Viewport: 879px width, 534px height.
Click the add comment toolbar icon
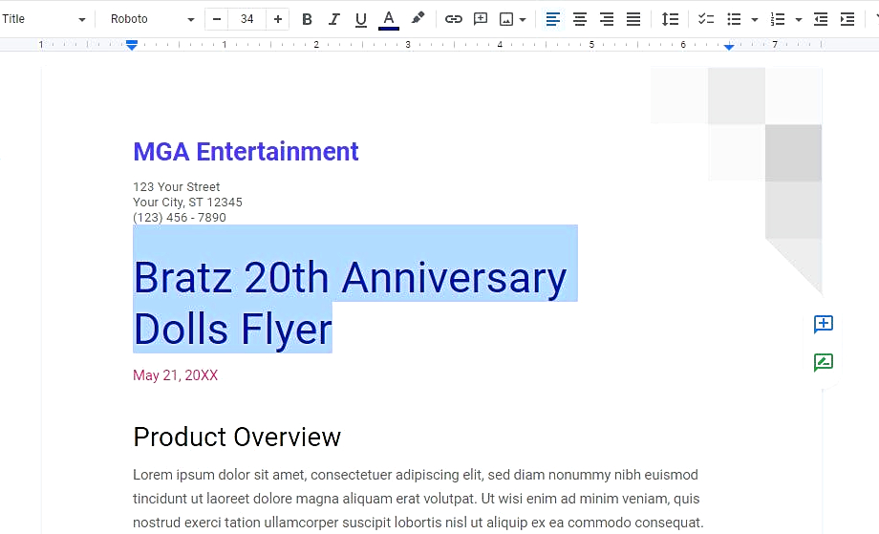tap(481, 19)
